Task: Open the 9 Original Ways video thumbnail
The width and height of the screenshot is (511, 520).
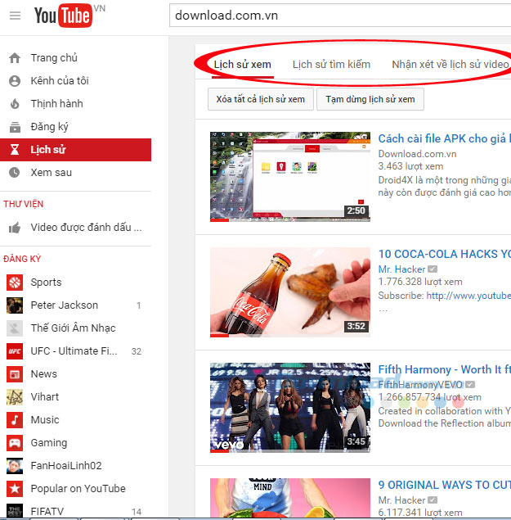Action: point(290,497)
